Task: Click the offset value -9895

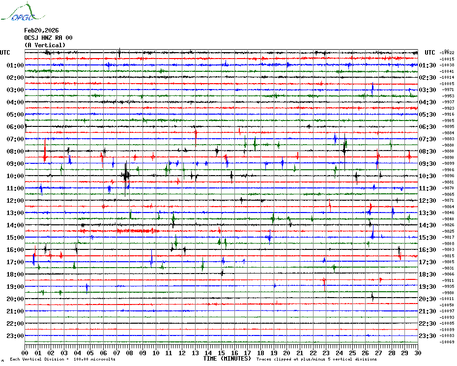Action: [448, 126]
